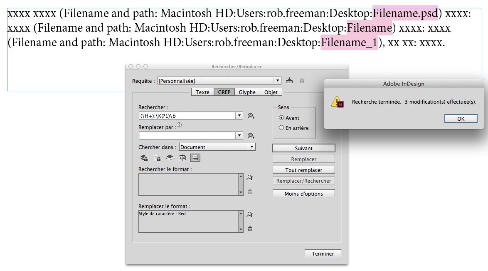This screenshot has height=271, width=488.
Task: Click highlighted 'Filename_1' in the document
Action: [349, 42]
